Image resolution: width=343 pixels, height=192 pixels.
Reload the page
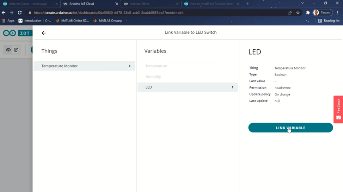click(20, 13)
